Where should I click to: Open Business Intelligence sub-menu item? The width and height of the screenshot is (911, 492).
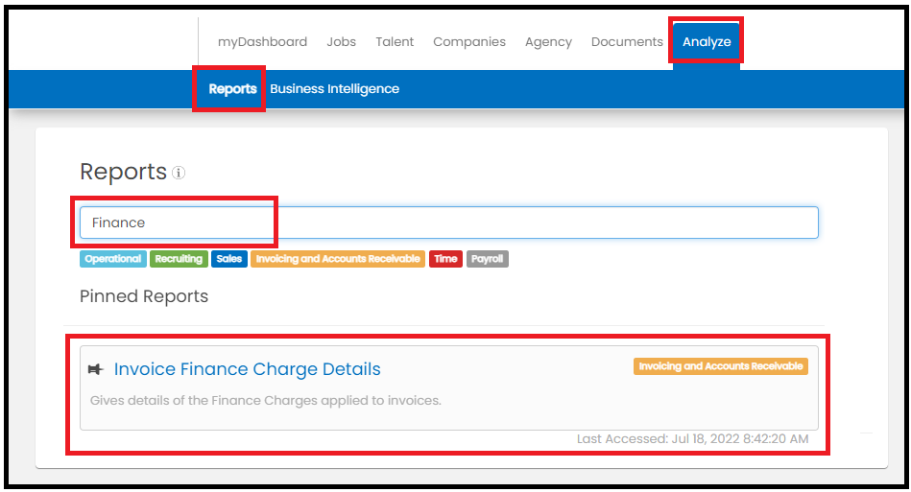point(335,89)
